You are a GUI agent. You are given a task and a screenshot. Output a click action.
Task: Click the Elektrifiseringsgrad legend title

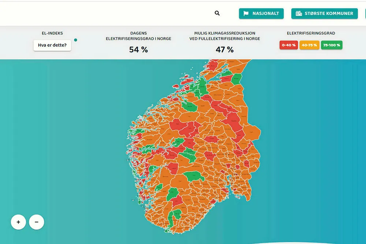click(x=311, y=33)
